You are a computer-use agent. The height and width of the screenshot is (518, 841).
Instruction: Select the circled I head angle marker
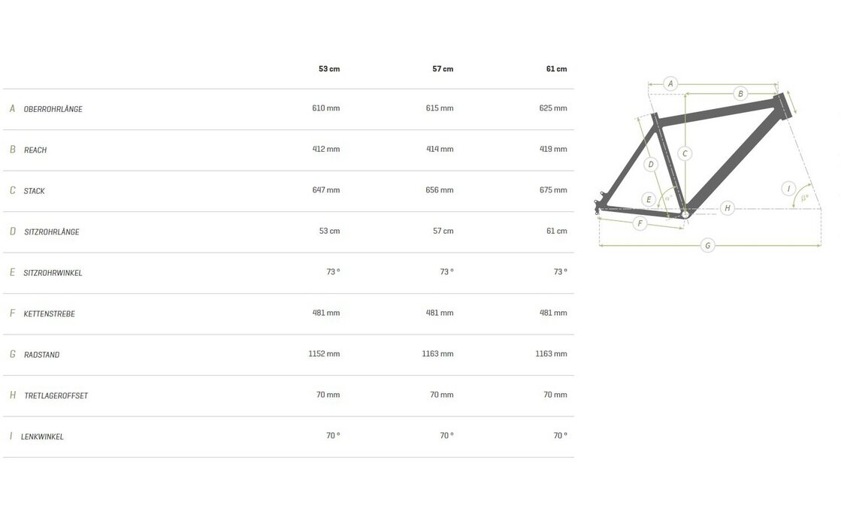point(788,189)
